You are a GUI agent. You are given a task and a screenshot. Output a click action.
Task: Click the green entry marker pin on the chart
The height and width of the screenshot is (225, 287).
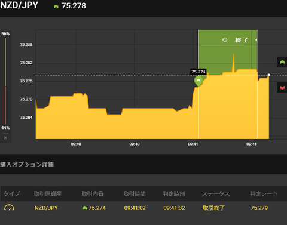click(199, 81)
